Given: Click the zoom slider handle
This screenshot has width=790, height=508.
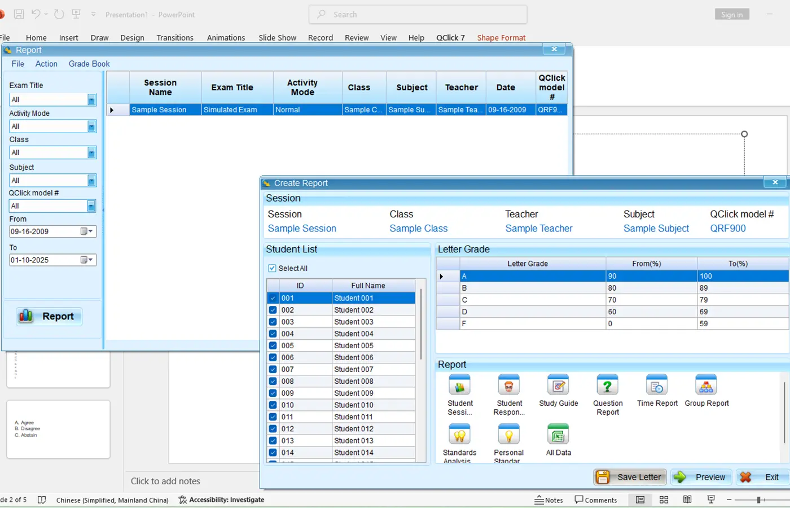Looking at the screenshot, I should (759, 500).
